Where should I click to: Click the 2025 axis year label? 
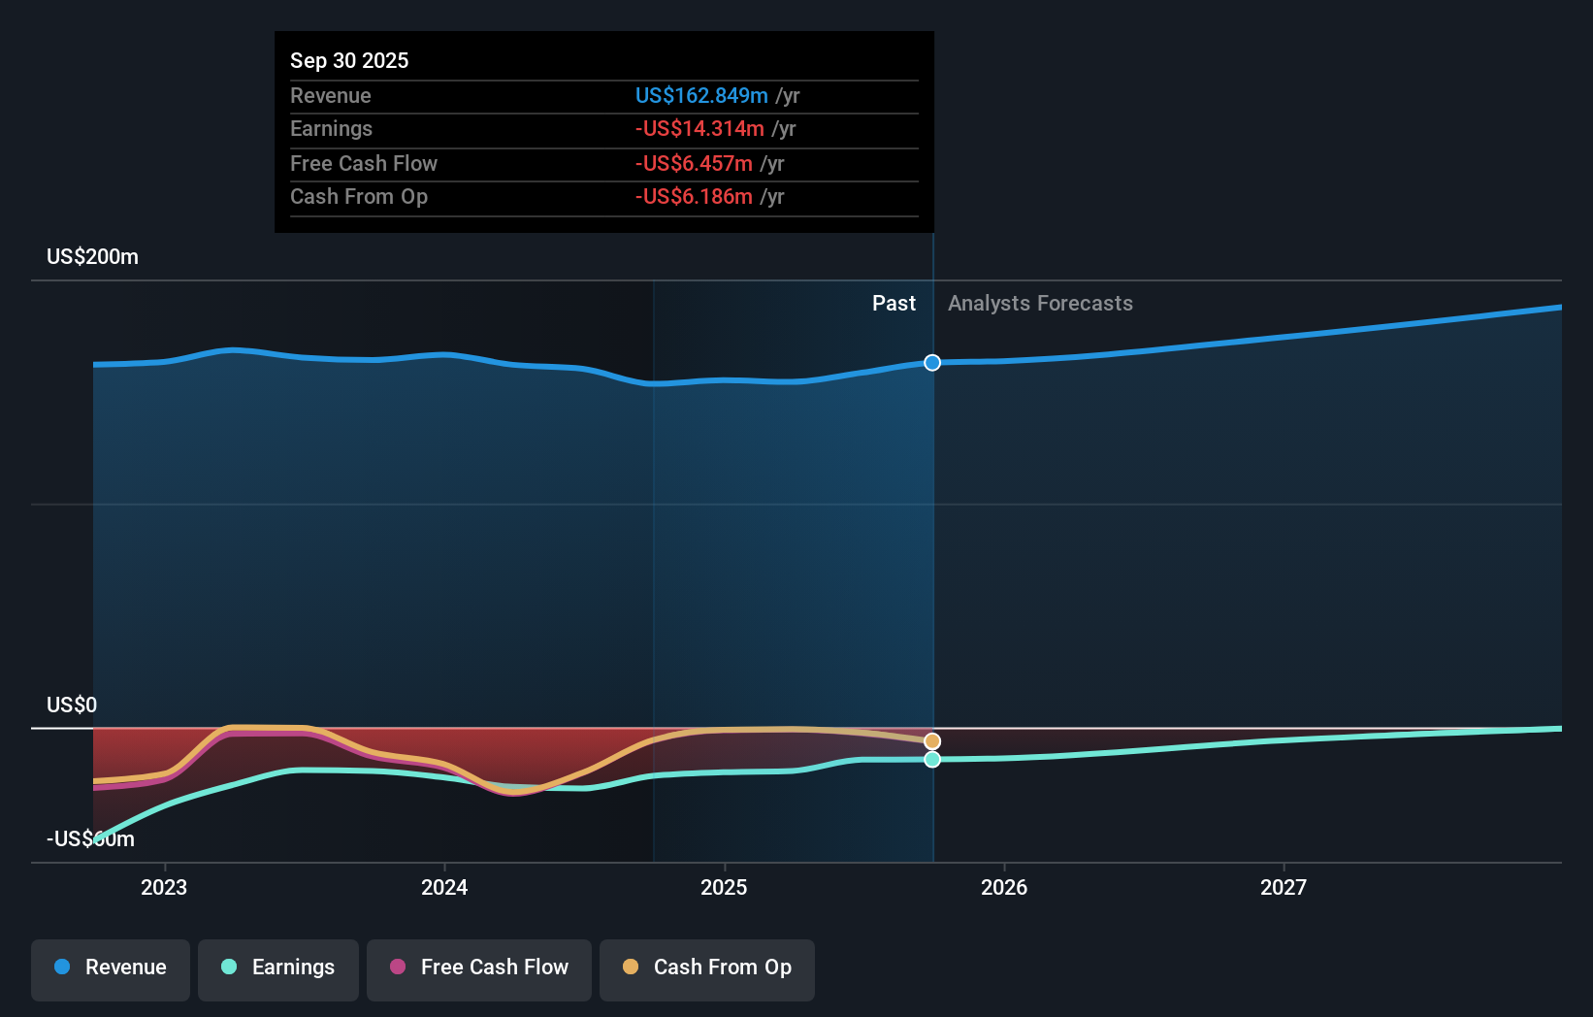(x=725, y=886)
